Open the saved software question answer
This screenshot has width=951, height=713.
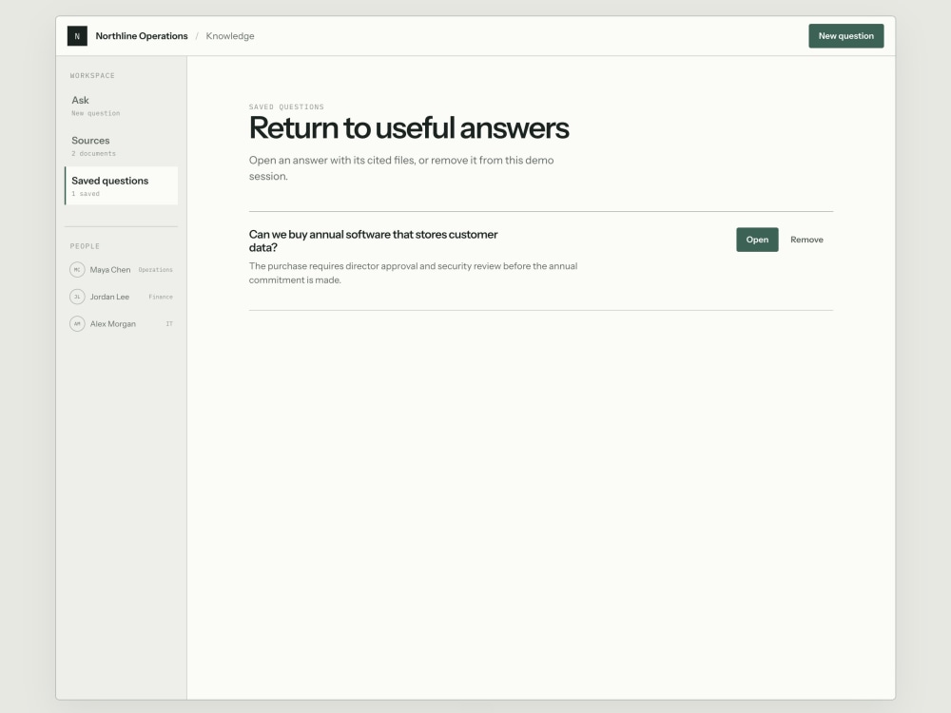(757, 240)
